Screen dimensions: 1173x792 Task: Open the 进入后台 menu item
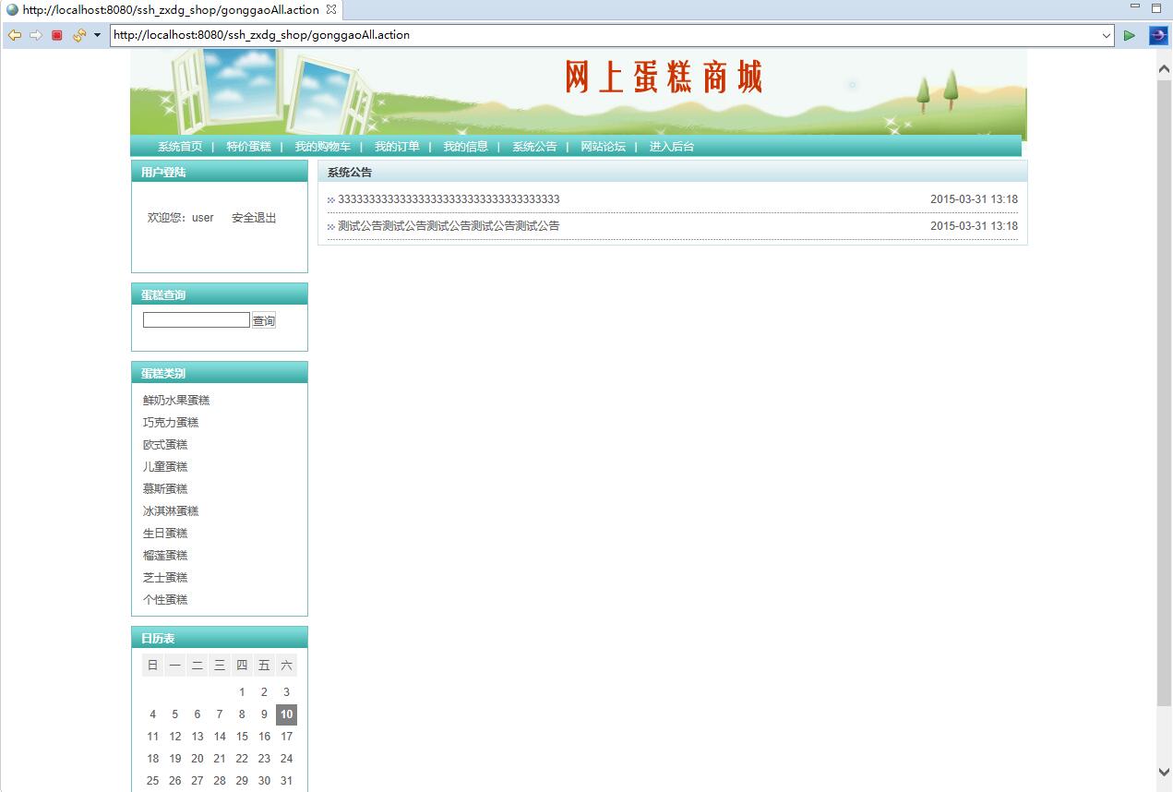point(671,146)
